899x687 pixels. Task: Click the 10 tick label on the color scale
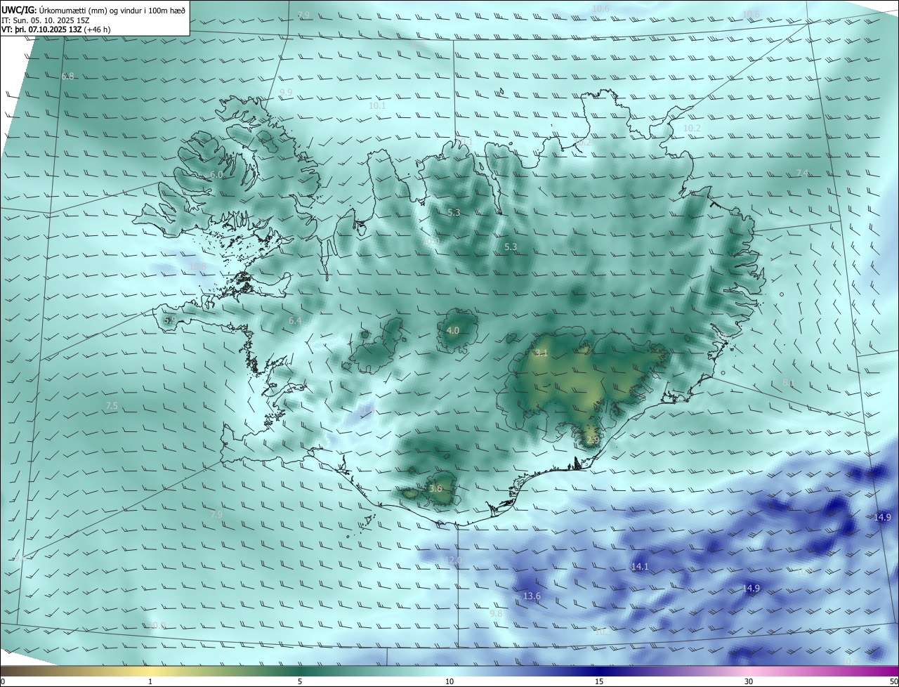[x=449, y=681]
